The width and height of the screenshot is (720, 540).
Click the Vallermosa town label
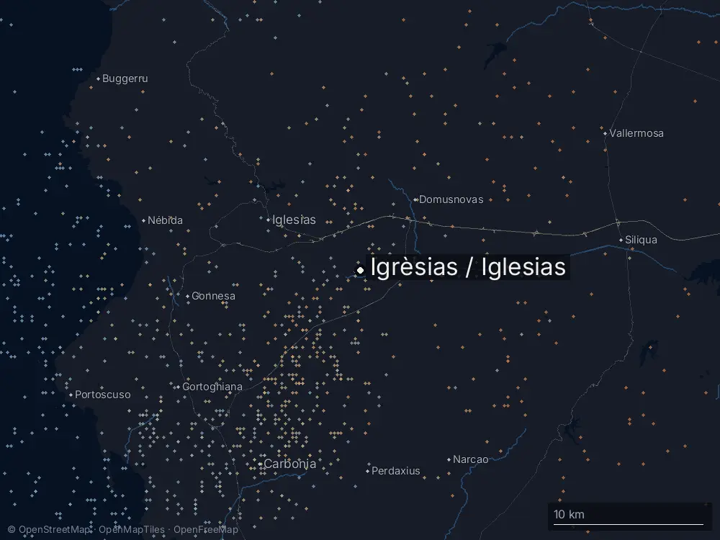click(x=636, y=133)
